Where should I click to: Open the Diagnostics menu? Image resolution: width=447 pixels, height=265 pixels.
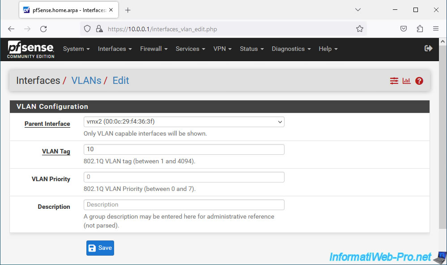(x=291, y=49)
